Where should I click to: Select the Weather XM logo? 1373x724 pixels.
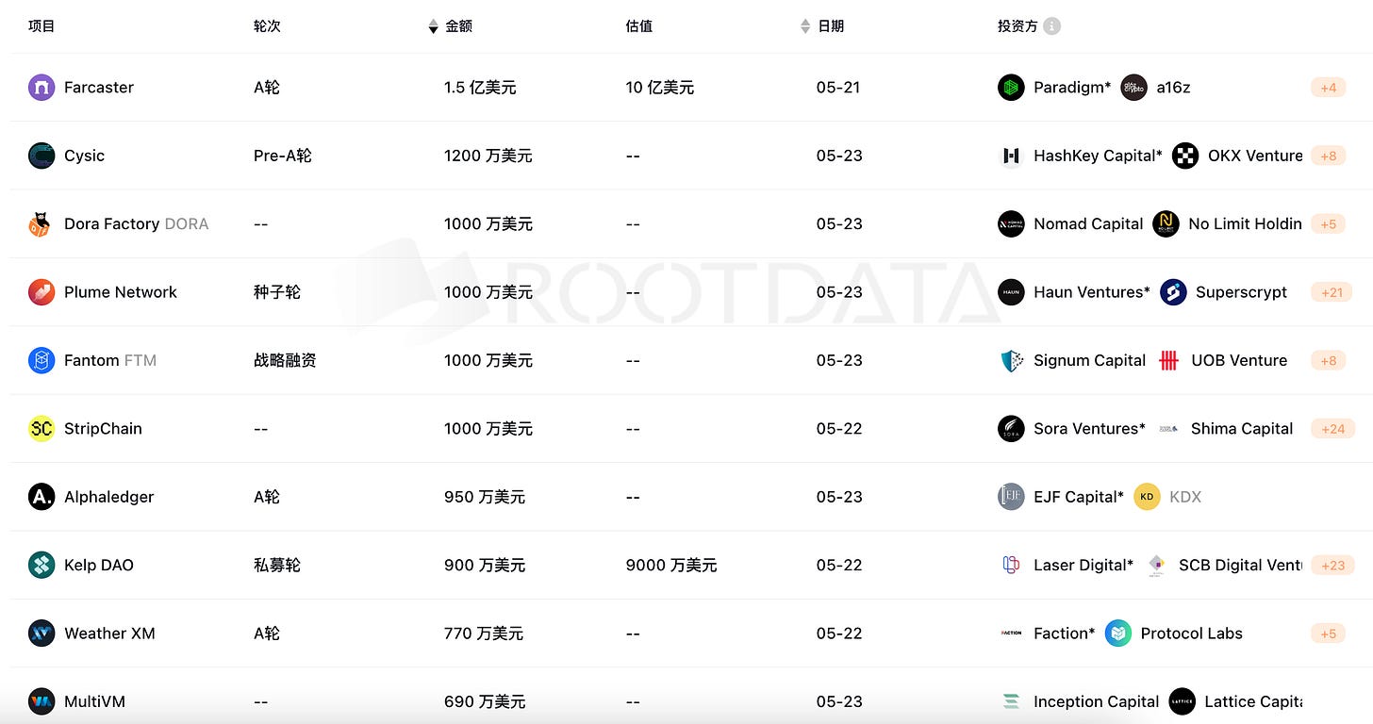[41, 633]
